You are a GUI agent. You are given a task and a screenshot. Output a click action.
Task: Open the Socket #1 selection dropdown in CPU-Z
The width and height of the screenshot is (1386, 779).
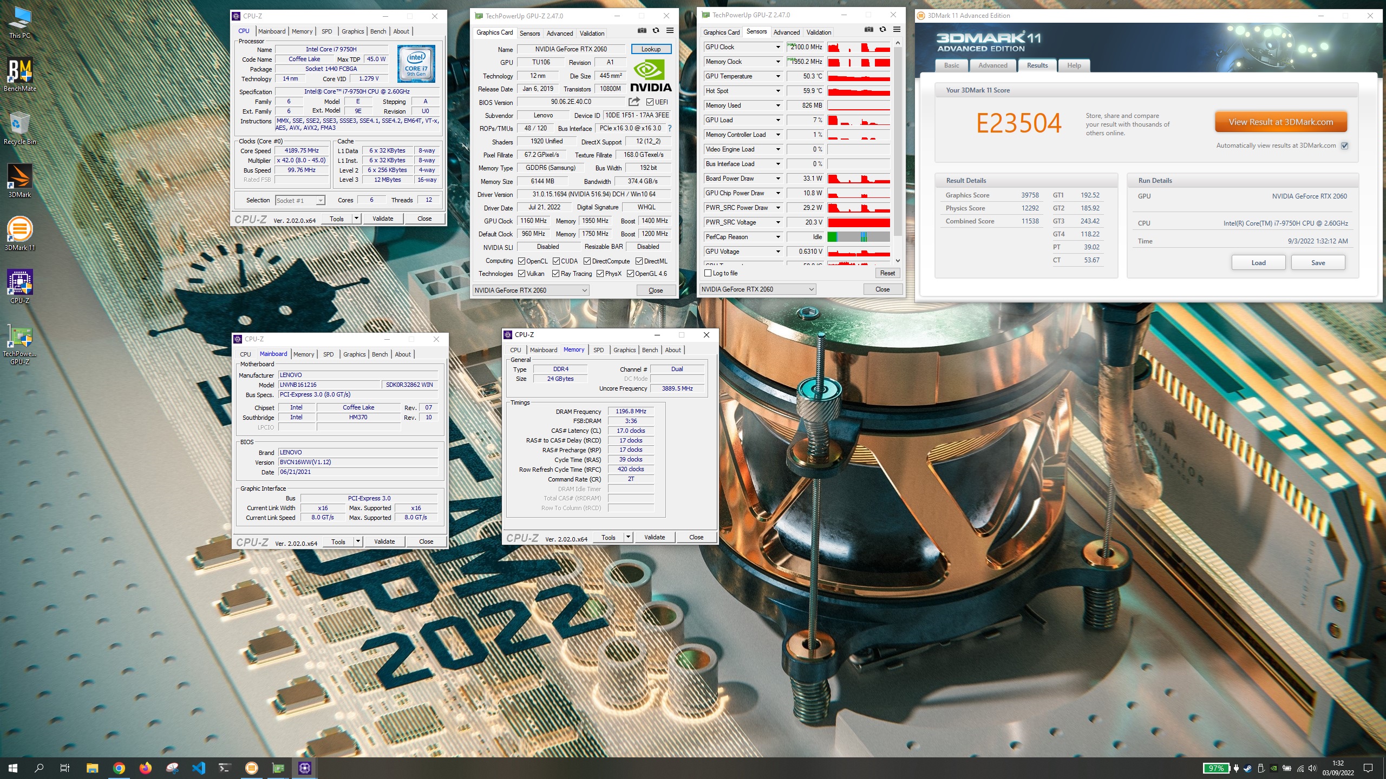(300, 201)
